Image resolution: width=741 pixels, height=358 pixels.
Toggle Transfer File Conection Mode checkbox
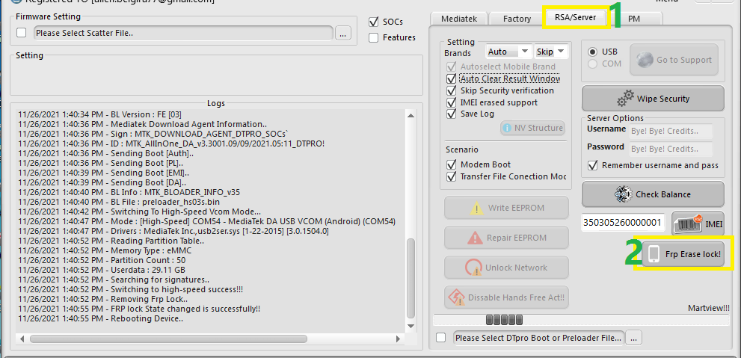click(451, 176)
